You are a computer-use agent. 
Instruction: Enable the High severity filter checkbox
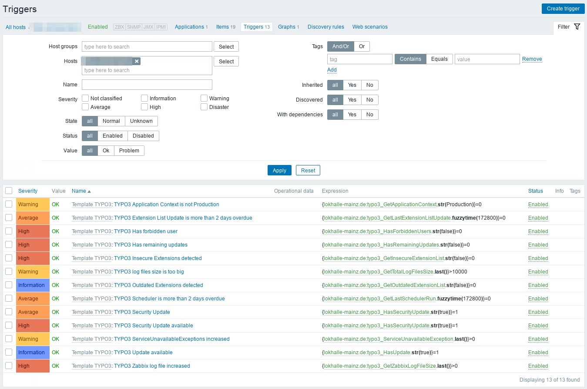pyautogui.click(x=145, y=107)
